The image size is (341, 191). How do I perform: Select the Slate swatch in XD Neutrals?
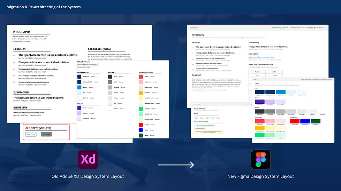pos(110,82)
